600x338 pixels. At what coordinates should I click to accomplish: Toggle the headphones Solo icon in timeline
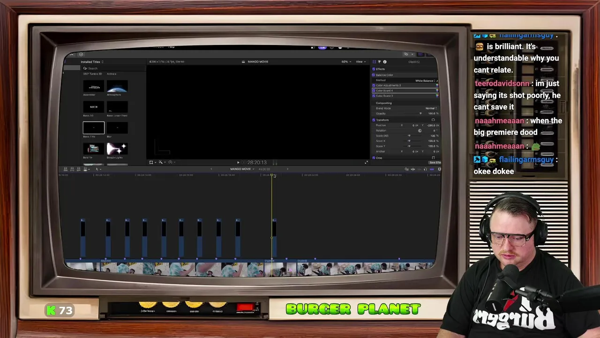[426, 169]
